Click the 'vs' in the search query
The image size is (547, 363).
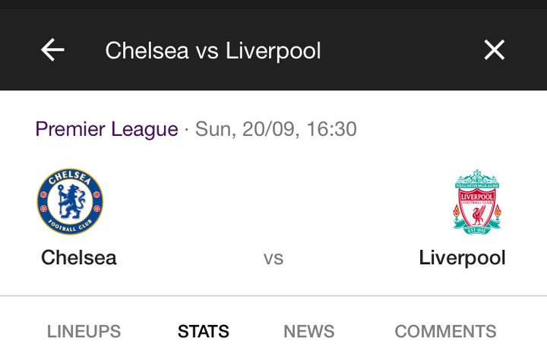tap(207, 51)
